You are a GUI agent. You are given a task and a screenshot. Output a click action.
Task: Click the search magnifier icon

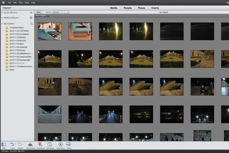(227, 3)
